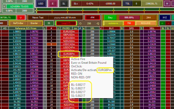Viewport: 174px width, 109px height.
Task: Click the RefOnBar button
Action: (18, 23)
